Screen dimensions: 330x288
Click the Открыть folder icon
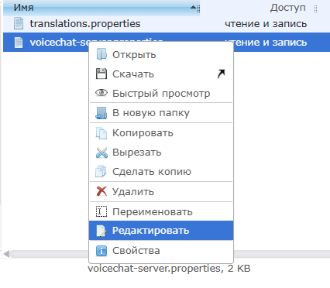click(101, 54)
